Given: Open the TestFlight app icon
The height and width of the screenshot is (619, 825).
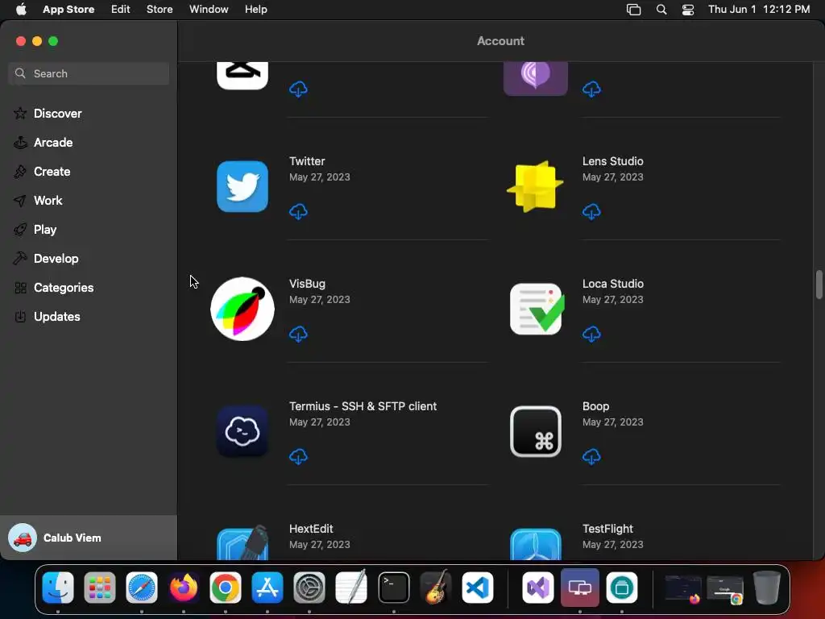Looking at the screenshot, I should pos(536,544).
